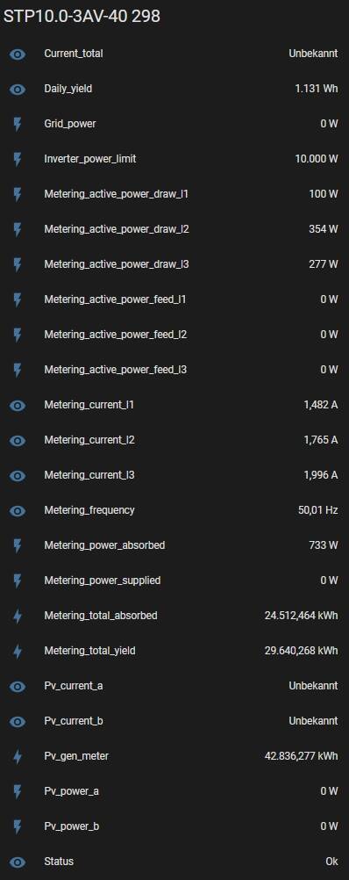Click the 50,01 Hz frequency value
This screenshot has width=349, height=880.
point(318,511)
